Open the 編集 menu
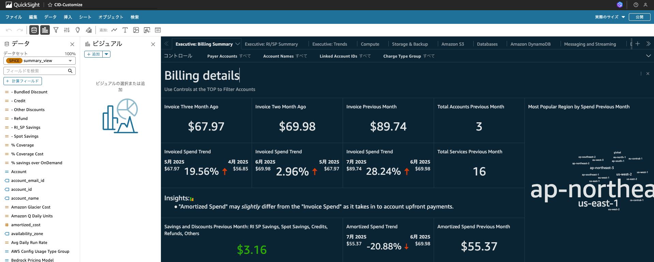Screen dimensions: 654x262 click(x=33, y=17)
